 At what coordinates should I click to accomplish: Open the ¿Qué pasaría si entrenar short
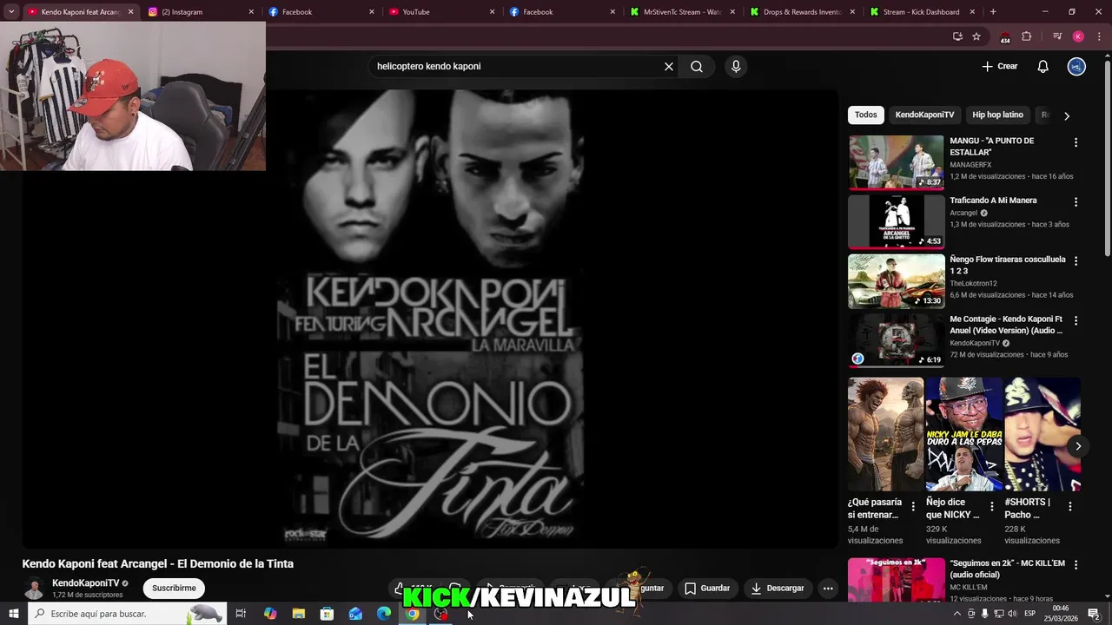tap(885, 434)
